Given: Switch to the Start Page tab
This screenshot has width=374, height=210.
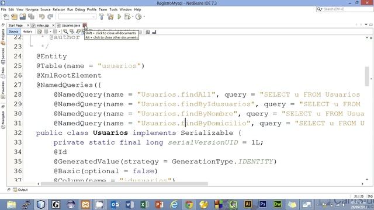Looking at the screenshot, I should click(16, 25).
